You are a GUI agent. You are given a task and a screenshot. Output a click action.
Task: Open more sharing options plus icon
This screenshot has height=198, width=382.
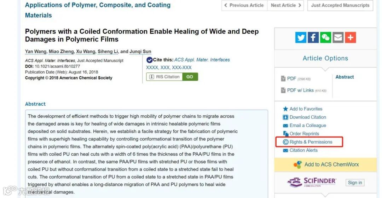point(351,37)
